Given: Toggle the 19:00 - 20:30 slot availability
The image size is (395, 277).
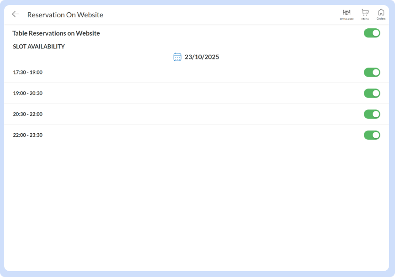Looking at the screenshot, I should coord(372,93).
